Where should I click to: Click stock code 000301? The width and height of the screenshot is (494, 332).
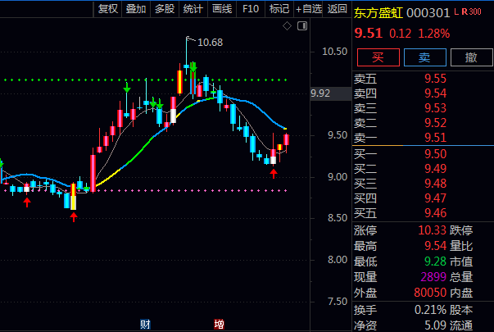point(428,13)
